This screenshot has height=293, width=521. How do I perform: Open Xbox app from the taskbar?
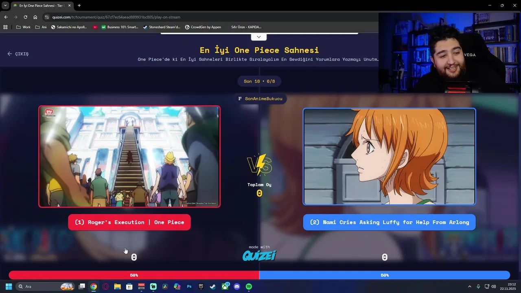click(225, 286)
